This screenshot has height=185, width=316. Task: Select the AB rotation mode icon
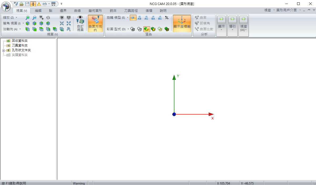(139, 18)
